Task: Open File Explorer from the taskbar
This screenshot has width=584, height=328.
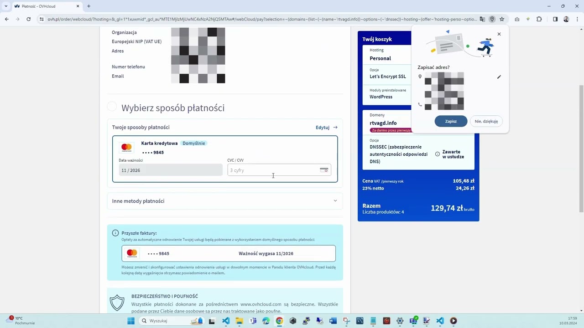Action: click(x=240, y=321)
